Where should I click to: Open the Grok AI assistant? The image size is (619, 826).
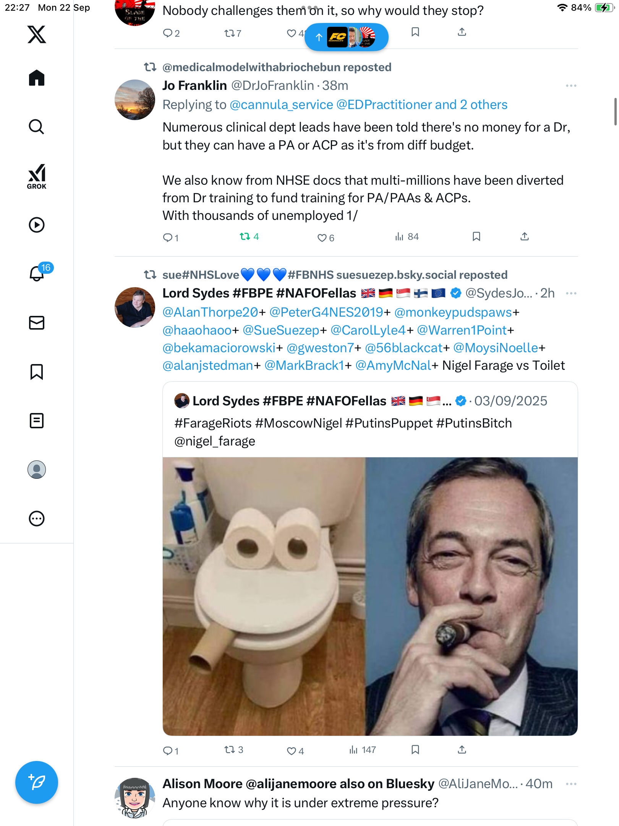[x=37, y=176]
